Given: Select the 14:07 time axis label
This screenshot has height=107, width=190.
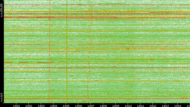Looking at the screenshot, I should pyautogui.click(x=91, y=106).
